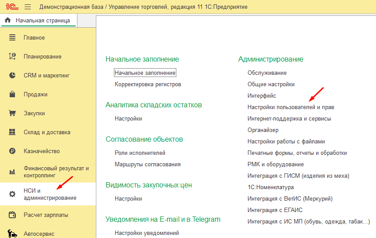376x238 pixels.
Task: Click the Продажи shopping bag icon
Action: coord(12,94)
